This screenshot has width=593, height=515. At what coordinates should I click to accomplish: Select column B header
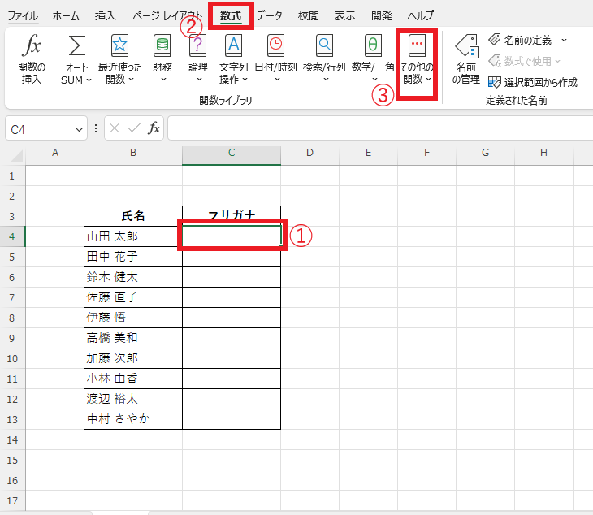(133, 153)
